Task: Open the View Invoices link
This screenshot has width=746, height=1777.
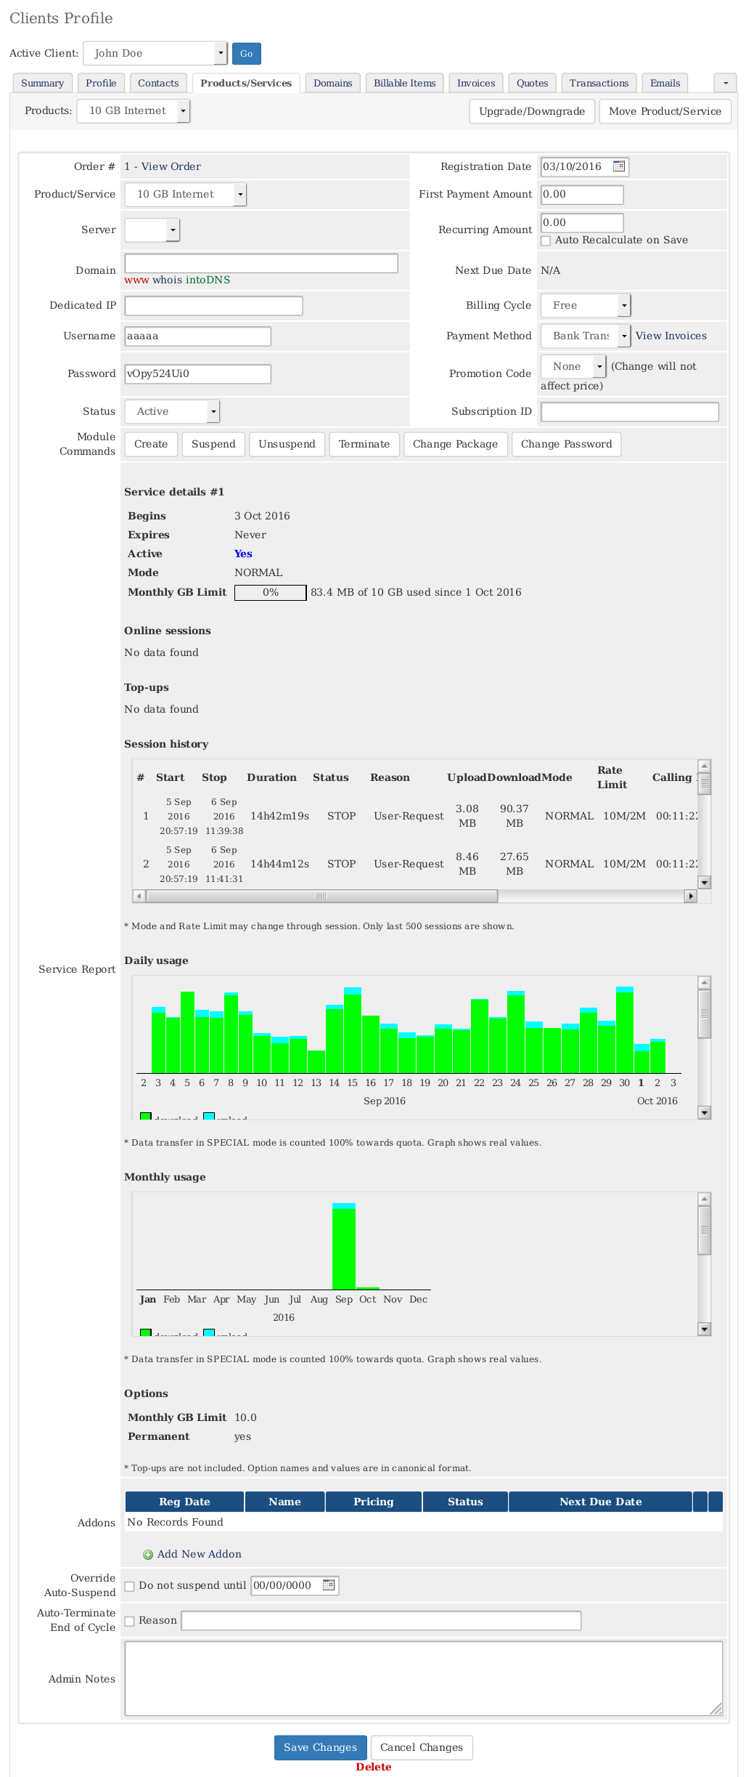Action: coord(671,336)
